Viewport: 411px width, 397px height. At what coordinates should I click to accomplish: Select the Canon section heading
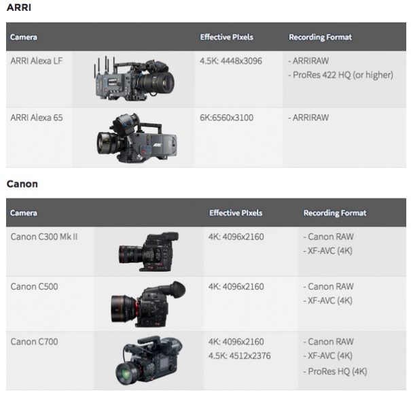22,184
